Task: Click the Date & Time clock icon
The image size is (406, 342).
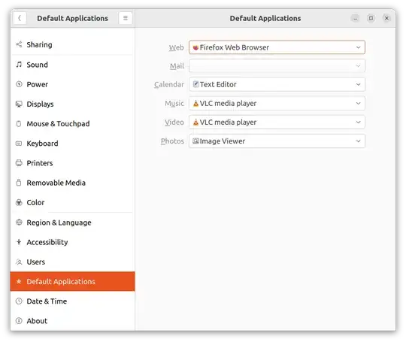Action: (x=19, y=301)
